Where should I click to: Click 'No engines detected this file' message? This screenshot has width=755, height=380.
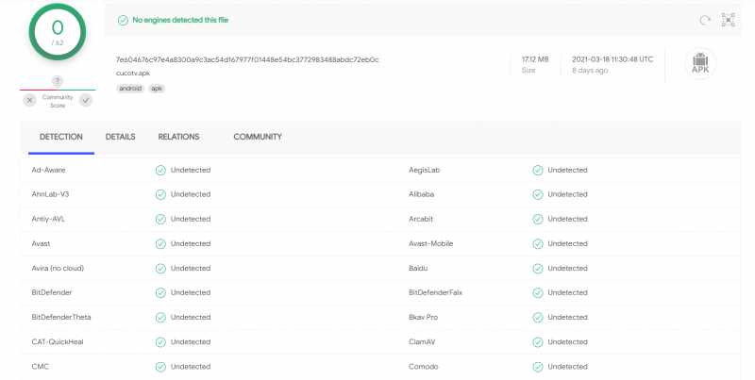(180, 20)
